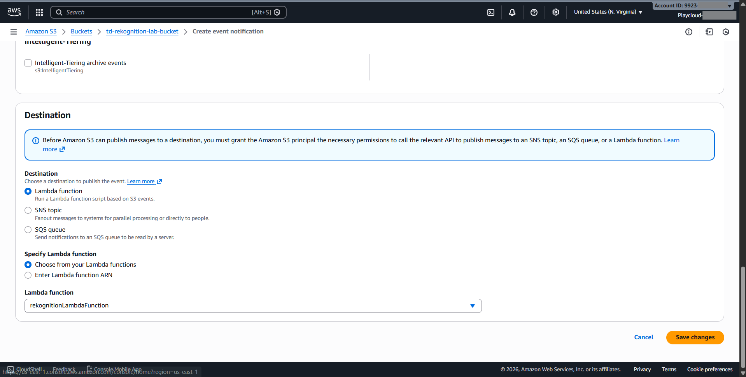The image size is (746, 377).
Task: Open the AWS services grid menu
Action: coord(39,12)
